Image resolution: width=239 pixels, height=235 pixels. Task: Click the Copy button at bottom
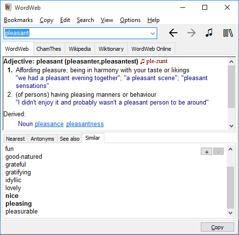pos(217,227)
